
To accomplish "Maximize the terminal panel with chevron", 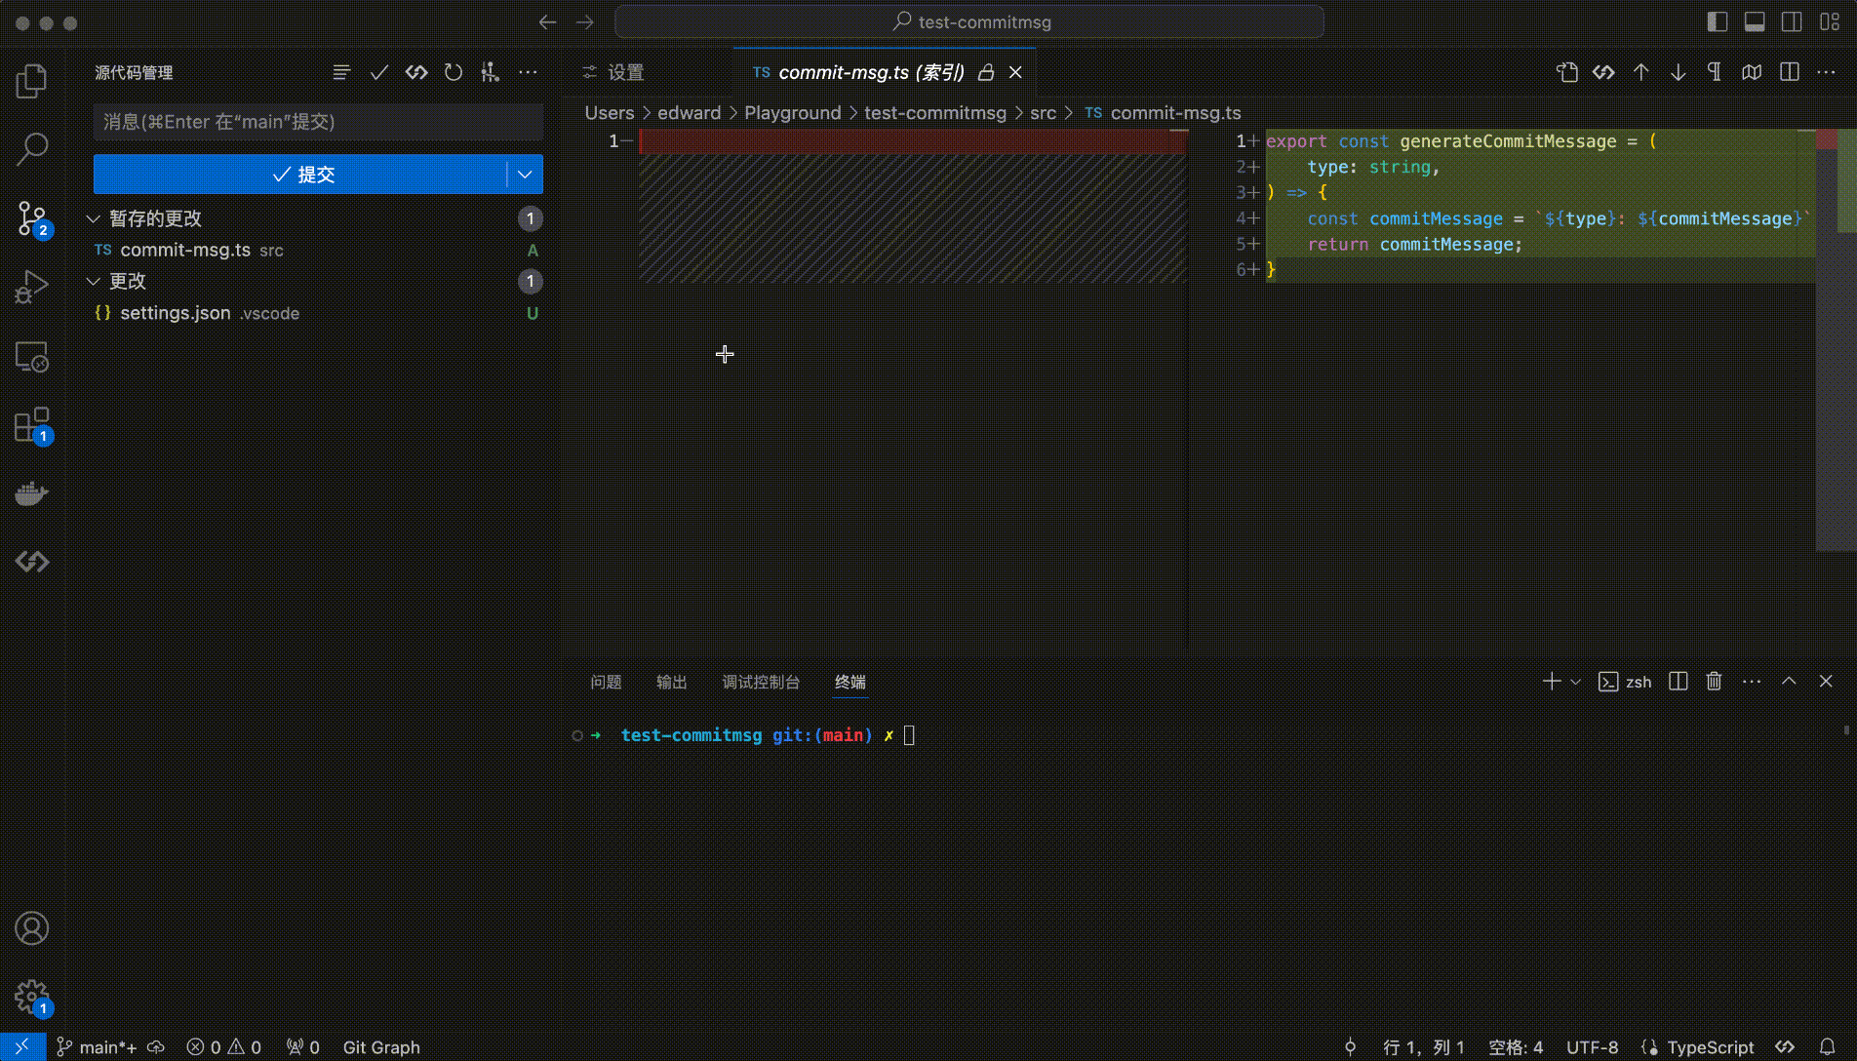I will pyautogui.click(x=1789, y=681).
